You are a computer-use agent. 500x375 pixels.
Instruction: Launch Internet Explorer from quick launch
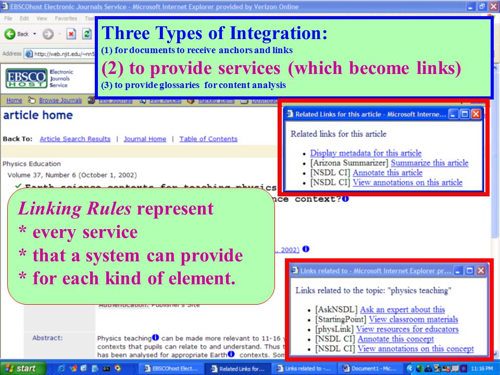(x=61, y=368)
